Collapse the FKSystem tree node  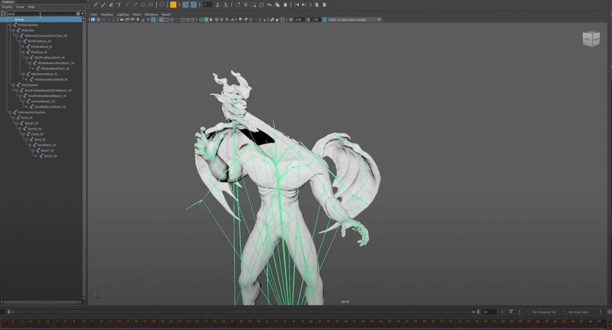click(13, 30)
